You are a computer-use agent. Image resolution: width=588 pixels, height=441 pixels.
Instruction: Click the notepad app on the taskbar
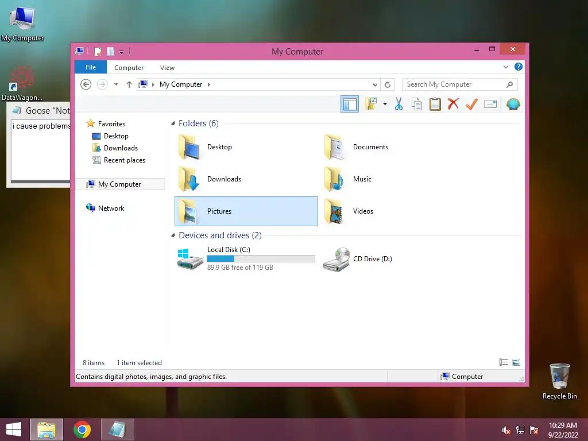click(117, 430)
